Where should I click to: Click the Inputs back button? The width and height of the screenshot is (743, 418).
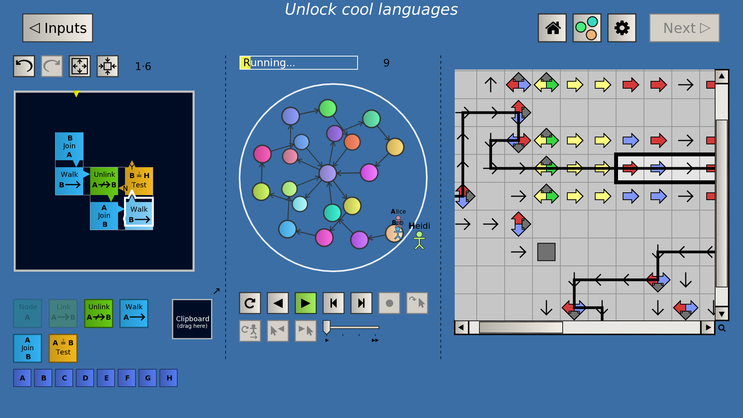point(58,28)
